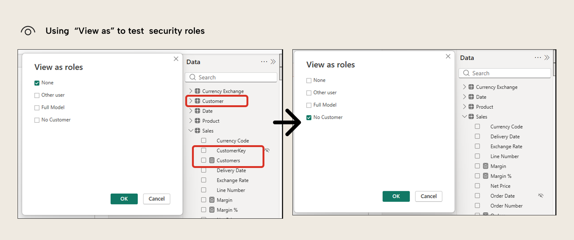This screenshot has height=240, width=574.
Task: Click the search magnifier icon in the Data pane
Action: [x=193, y=77]
